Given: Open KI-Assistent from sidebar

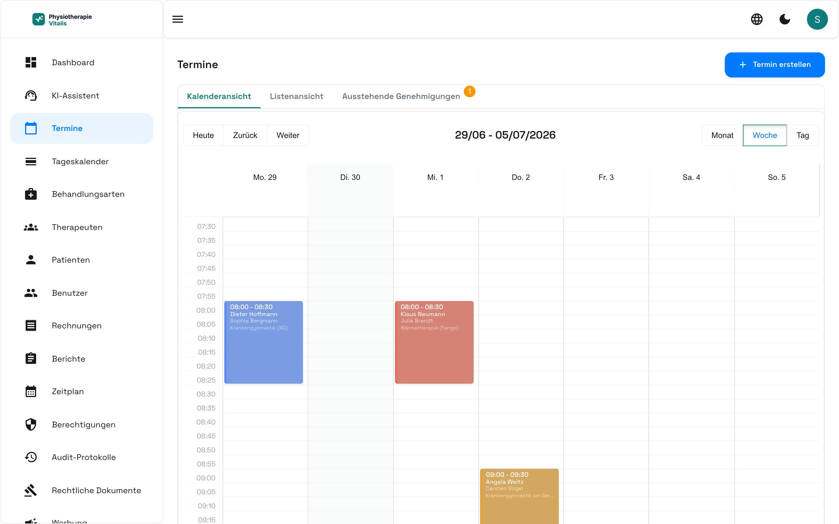Looking at the screenshot, I should point(82,95).
